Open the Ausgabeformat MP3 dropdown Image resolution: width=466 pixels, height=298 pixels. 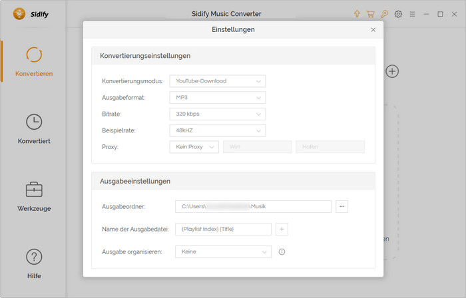[x=218, y=97]
